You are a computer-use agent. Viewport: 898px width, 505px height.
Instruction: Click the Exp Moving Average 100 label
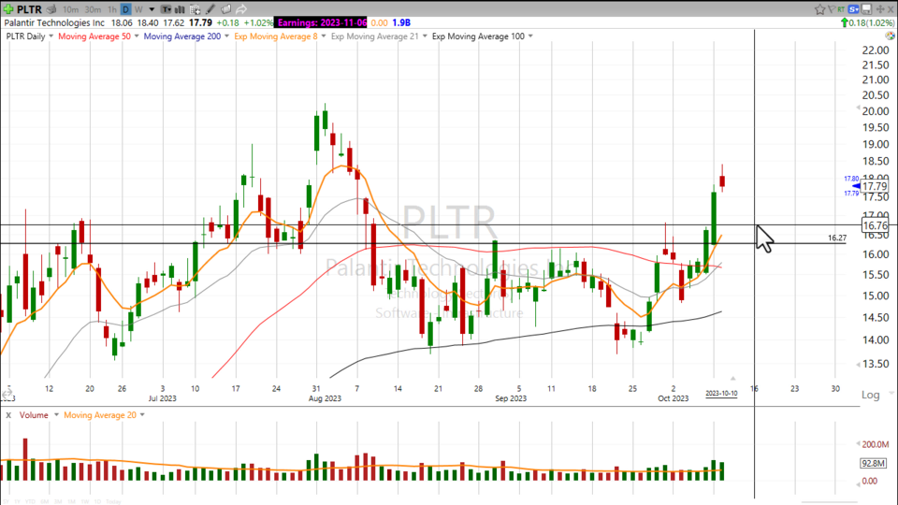[x=478, y=36]
